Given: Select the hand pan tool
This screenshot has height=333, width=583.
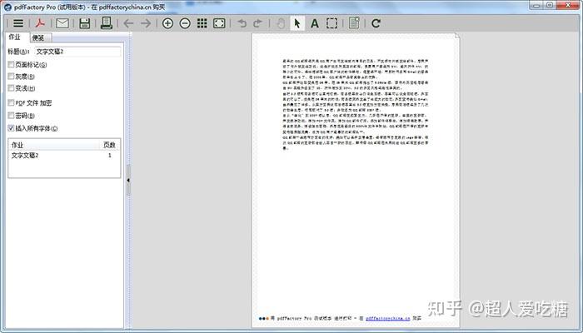Looking at the screenshot, I should point(281,23).
